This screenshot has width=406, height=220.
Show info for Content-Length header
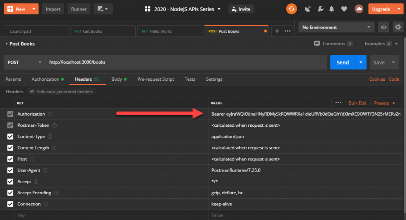coord(54,148)
